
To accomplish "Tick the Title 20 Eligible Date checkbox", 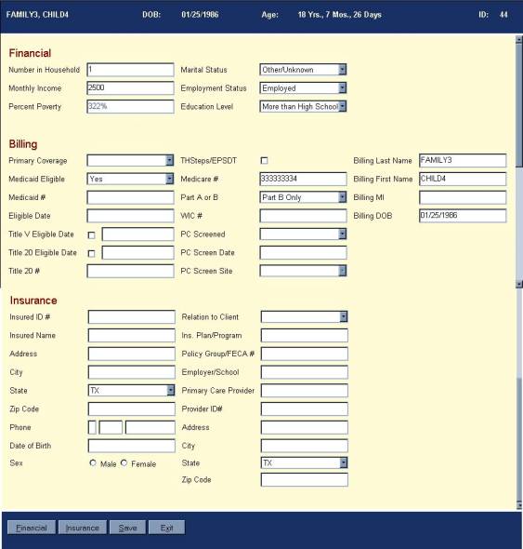I will [91, 253].
